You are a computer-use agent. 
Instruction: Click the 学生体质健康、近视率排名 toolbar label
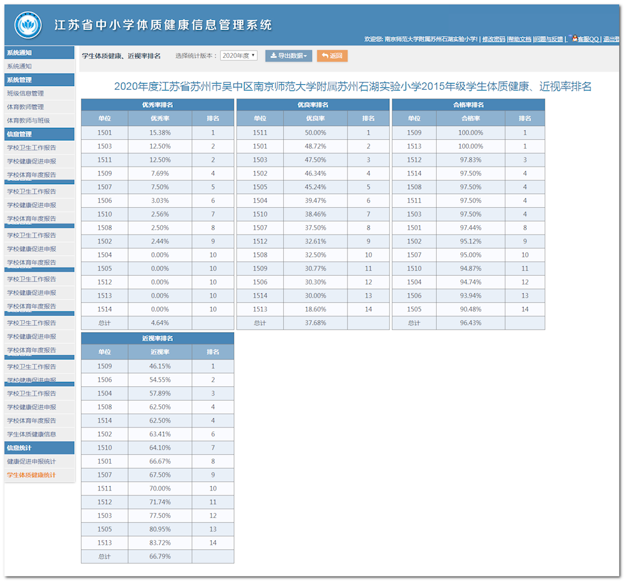tap(122, 56)
